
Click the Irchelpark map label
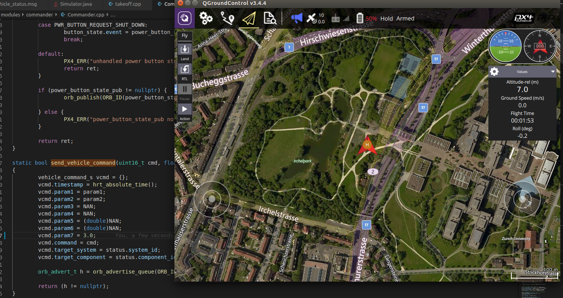coord(302,161)
